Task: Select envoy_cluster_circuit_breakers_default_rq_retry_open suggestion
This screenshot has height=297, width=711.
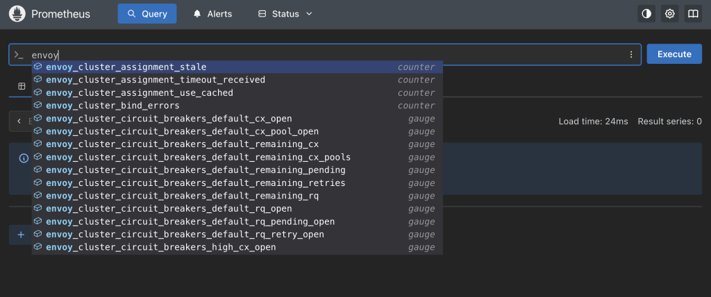Action: [237, 235]
